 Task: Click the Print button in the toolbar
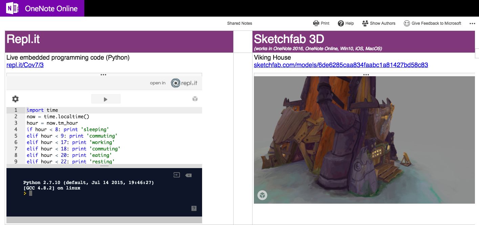pyautogui.click(x=321, y=23)
